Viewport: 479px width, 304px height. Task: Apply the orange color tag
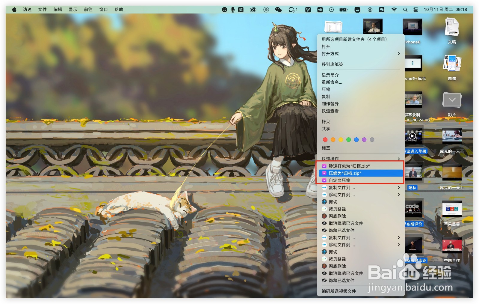point(333,140)
